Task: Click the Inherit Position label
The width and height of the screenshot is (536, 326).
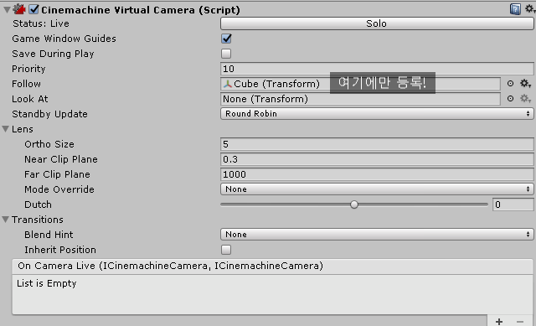Action: pos(60,250)
